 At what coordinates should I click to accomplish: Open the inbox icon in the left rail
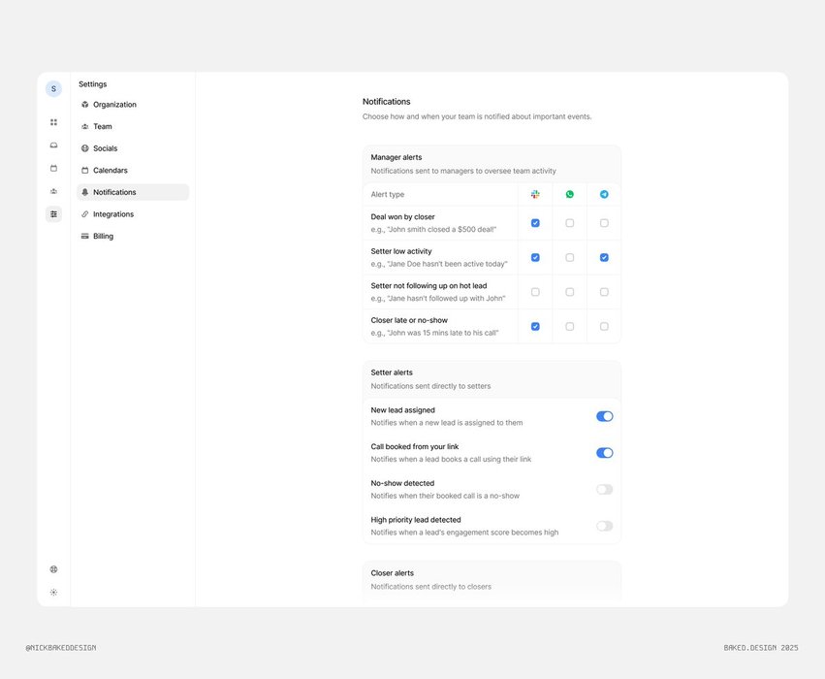(x=53, y=145)
